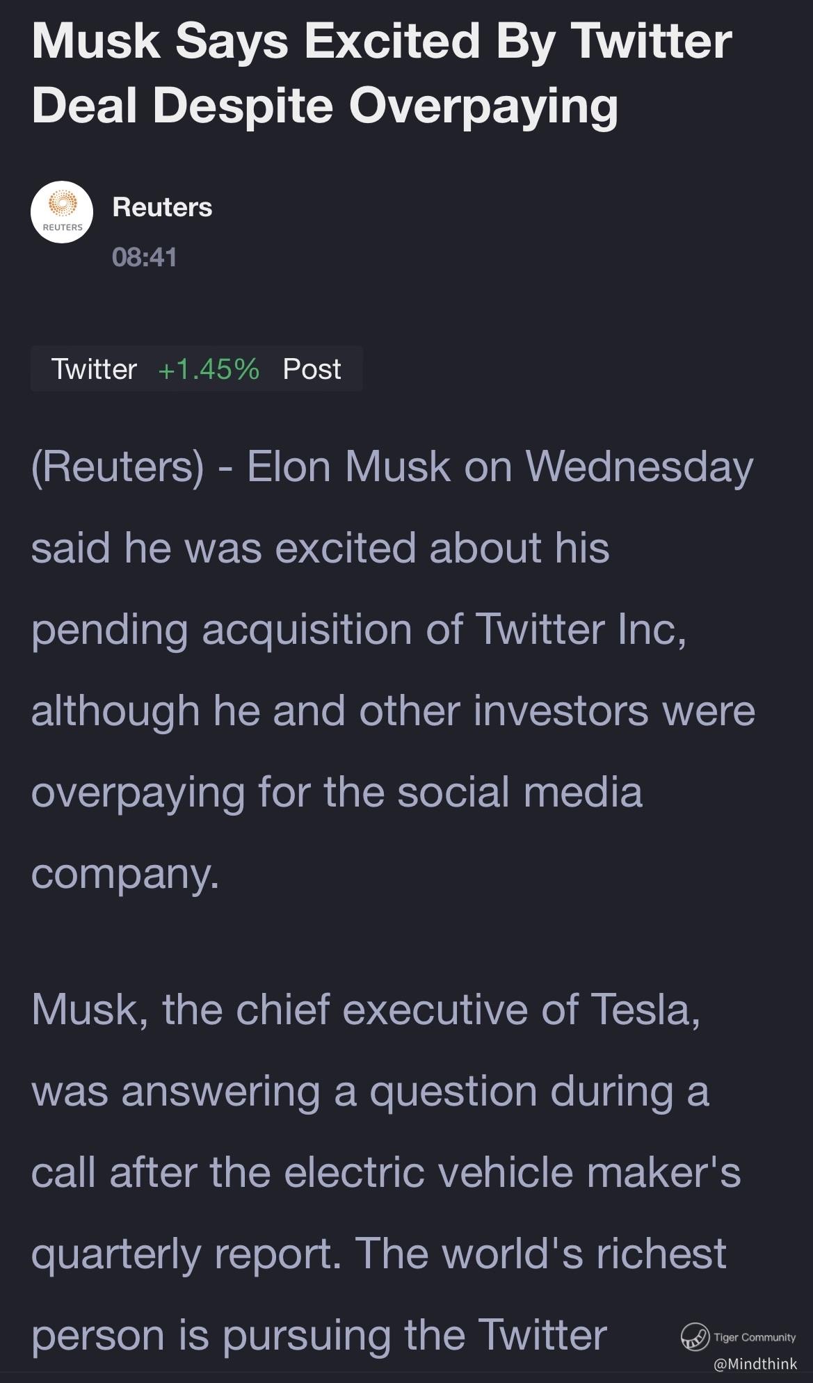This screenshot has height=1383, width=813.
Task: Click the article headline about Musk
Action: 381,42
